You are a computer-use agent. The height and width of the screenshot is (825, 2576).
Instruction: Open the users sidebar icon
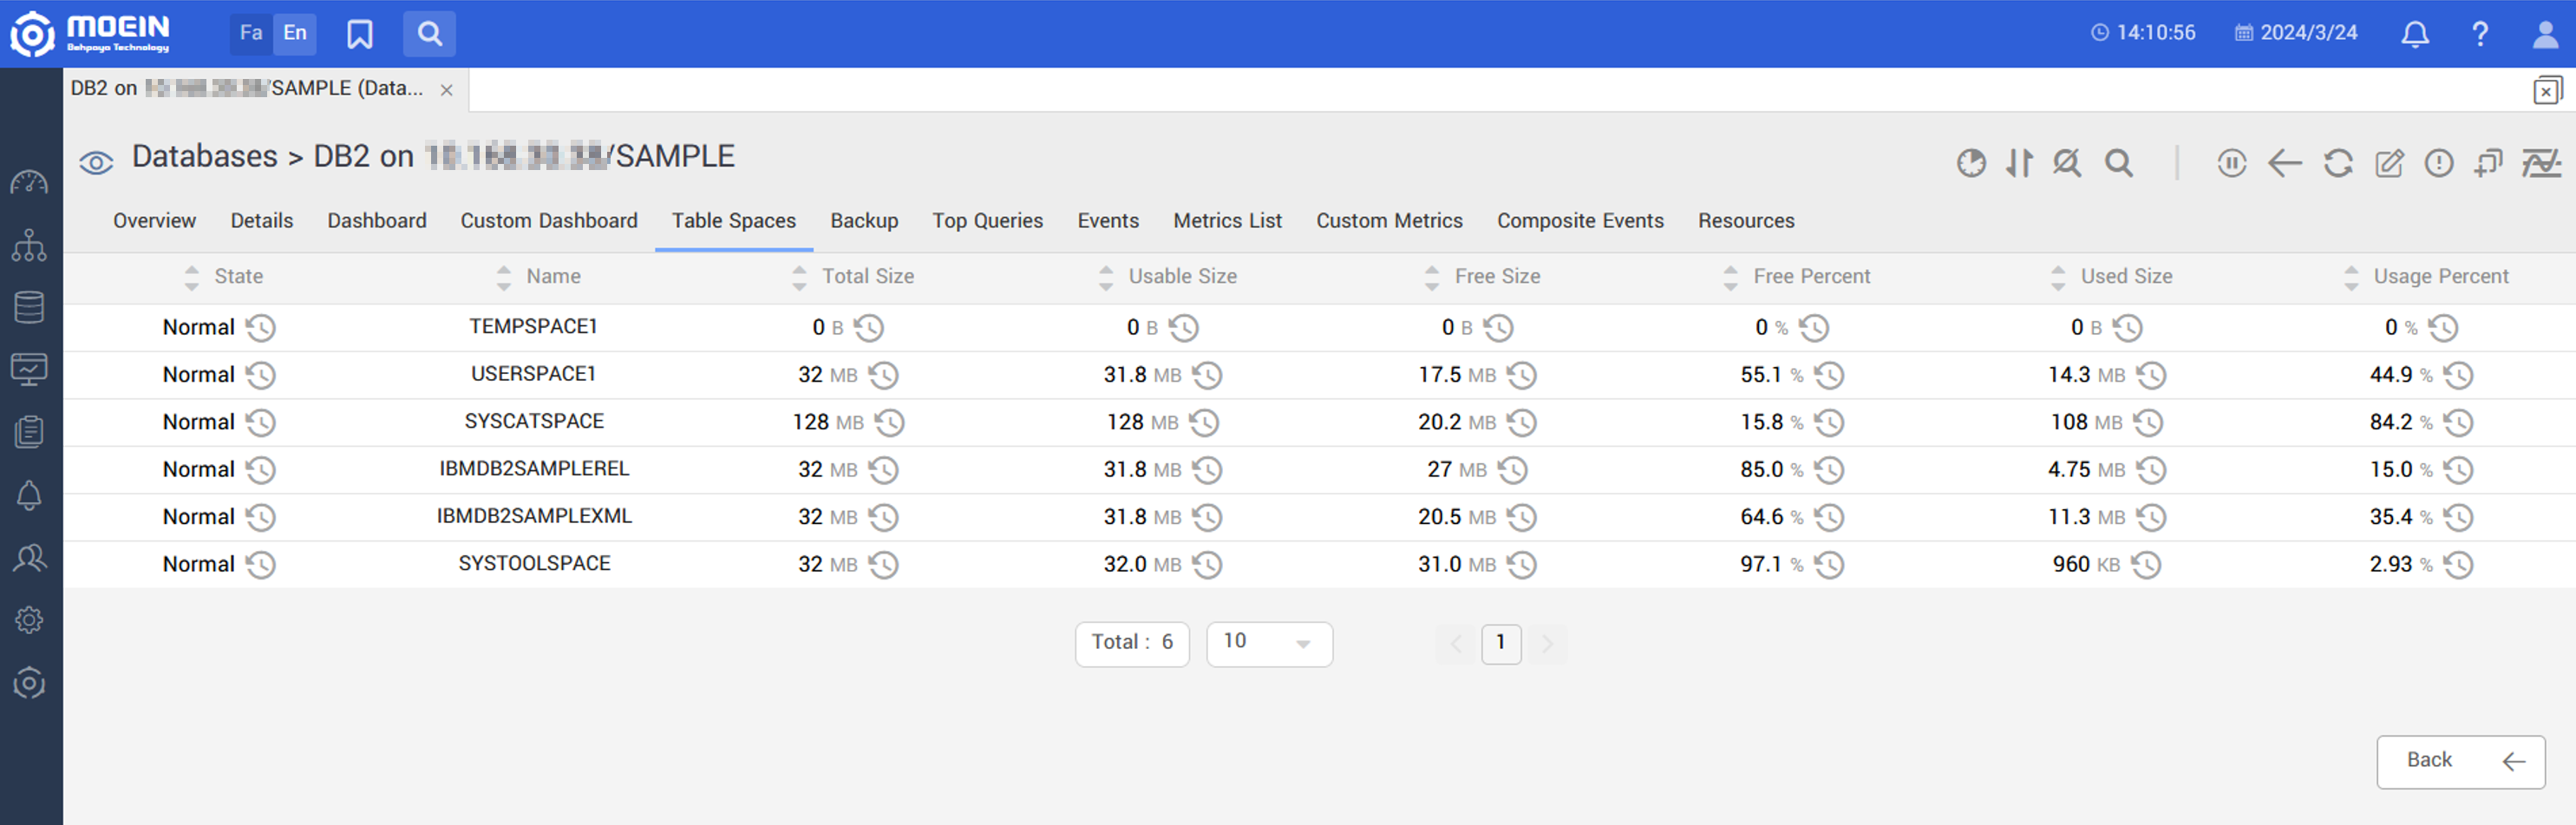29,557
